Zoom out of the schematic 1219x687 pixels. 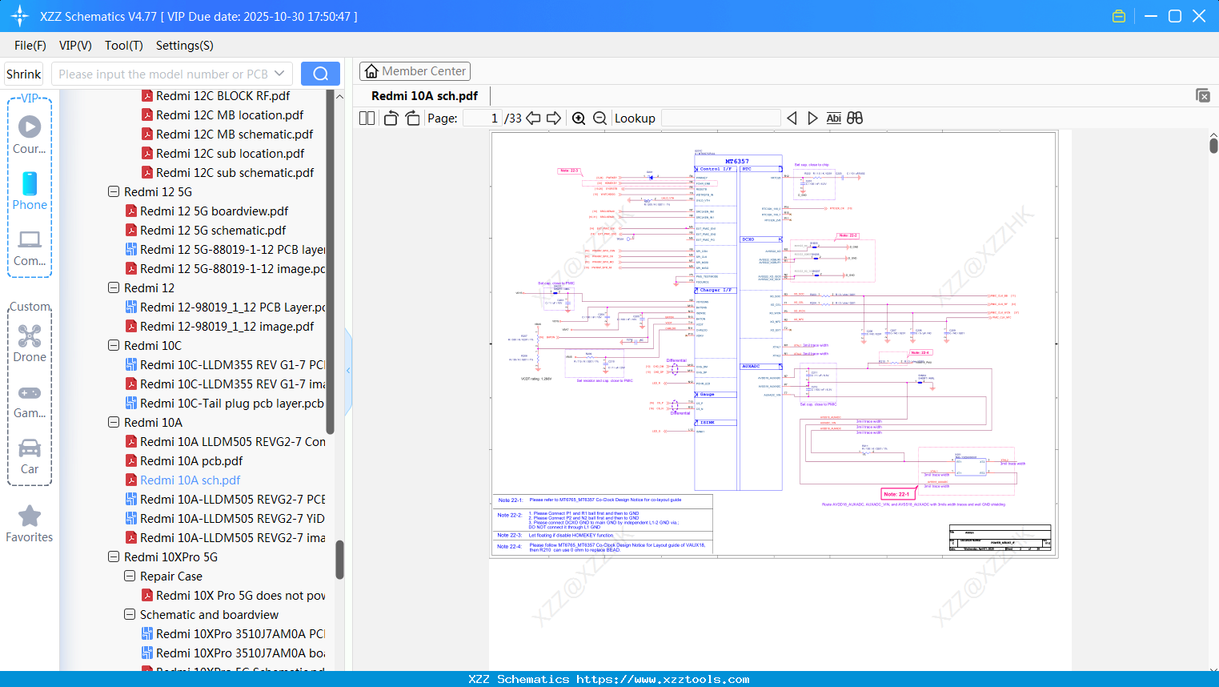point(599,119)
